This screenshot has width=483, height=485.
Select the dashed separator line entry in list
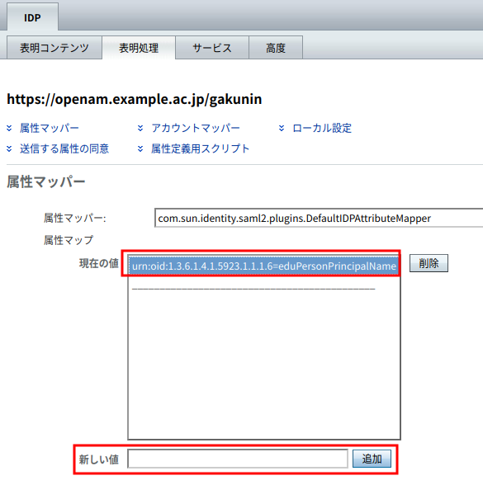pyautogui.click(x=253, y=289)
